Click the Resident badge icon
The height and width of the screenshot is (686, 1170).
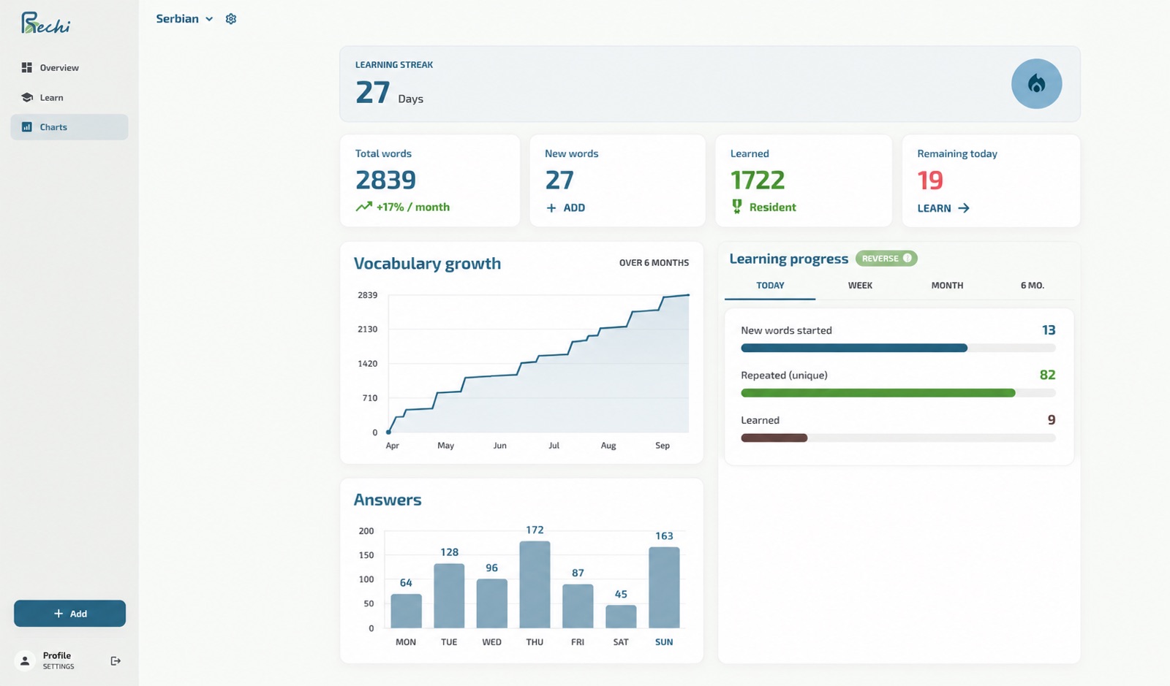[x=736, y=207]
